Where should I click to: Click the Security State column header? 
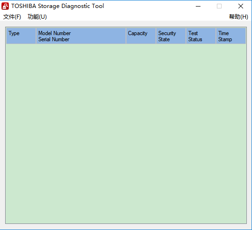(171, 36)
